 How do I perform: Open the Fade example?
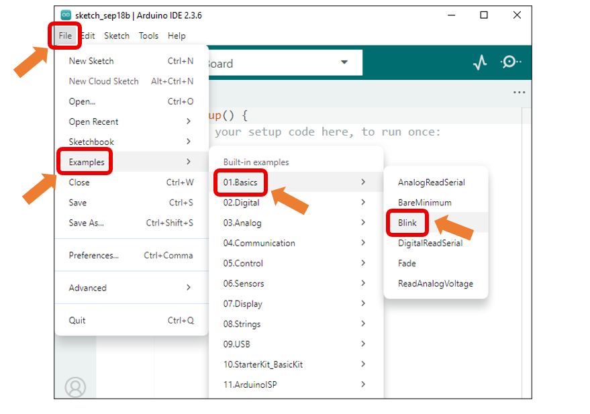coord(436,263)
